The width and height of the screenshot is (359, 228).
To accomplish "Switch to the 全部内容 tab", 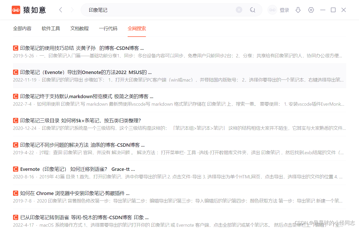I will [x=22, y=29].
